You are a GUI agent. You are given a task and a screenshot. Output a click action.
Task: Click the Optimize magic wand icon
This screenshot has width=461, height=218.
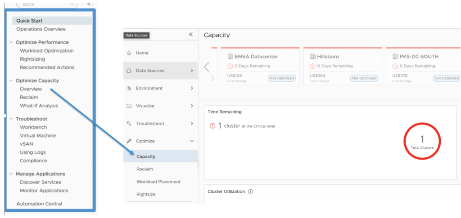(x=129, y=141)
